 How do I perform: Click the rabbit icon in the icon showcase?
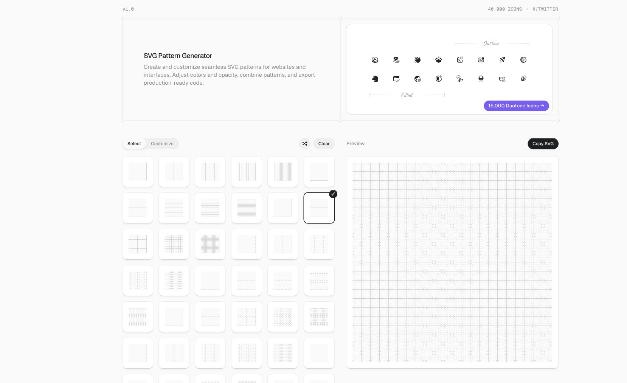click(375, 60)
